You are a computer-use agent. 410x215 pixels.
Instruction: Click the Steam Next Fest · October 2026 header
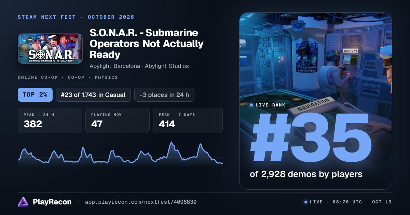click(76, 17)
